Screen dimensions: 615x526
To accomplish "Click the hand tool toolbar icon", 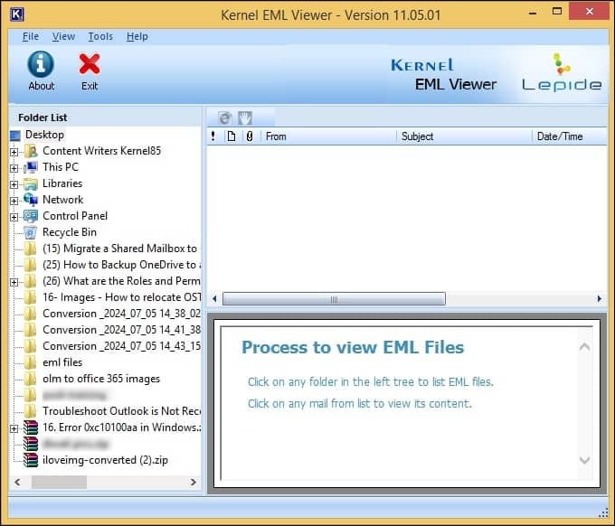I will 245,117.
